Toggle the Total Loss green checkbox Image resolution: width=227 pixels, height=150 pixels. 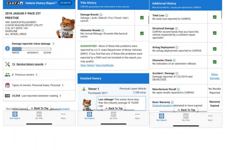(x=215, y=17)
